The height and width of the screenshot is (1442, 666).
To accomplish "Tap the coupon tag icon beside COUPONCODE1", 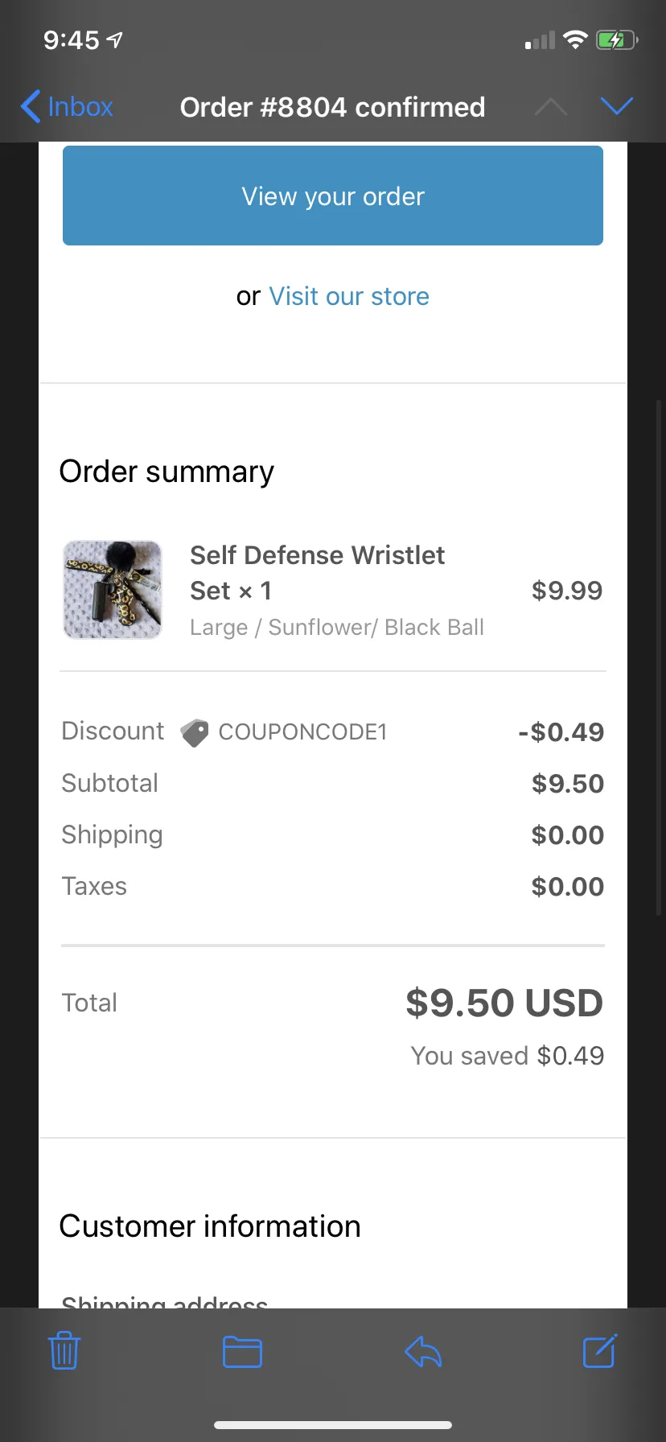I will (194, 732).
